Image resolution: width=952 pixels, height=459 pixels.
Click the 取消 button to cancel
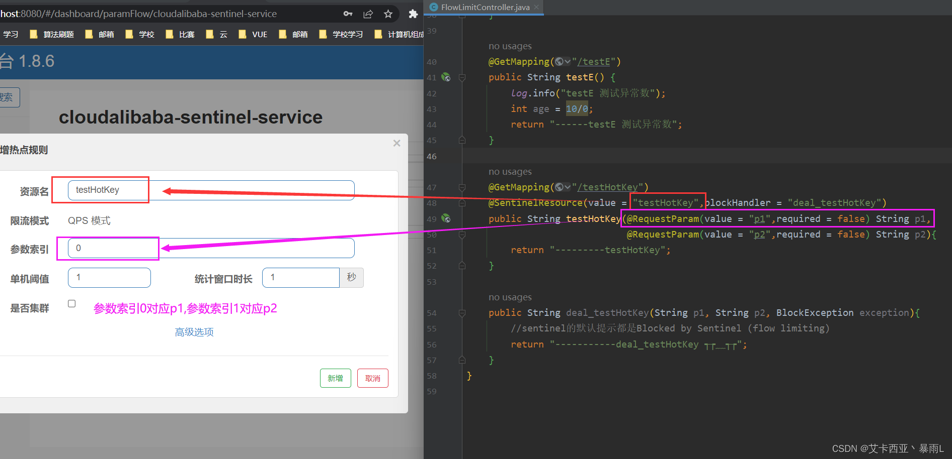click(373, 378)
